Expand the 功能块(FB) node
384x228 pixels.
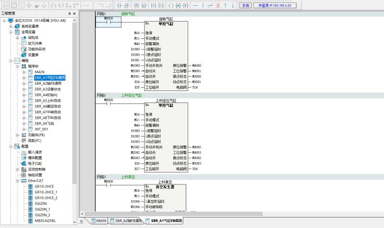[17, 135]
